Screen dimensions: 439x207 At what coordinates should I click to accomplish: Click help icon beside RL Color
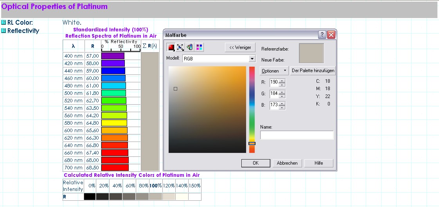[4, 23]
